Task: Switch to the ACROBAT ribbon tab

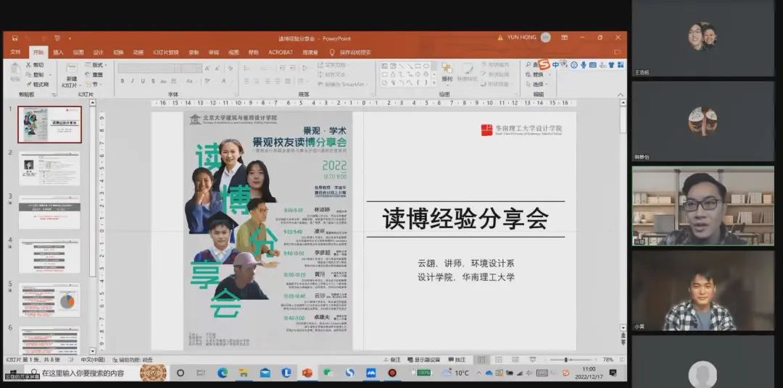Action: pyautogui.click(x=281, y=52)
